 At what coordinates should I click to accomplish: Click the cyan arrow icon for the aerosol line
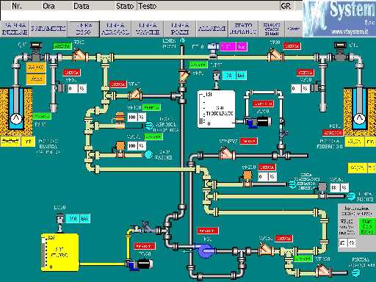pyautogui.click(x=148, y=126)
